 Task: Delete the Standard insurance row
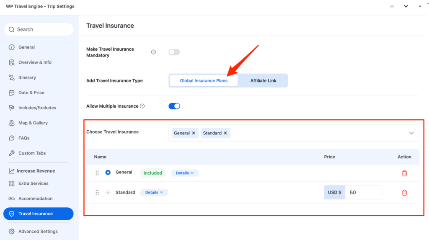click(404, 193)
